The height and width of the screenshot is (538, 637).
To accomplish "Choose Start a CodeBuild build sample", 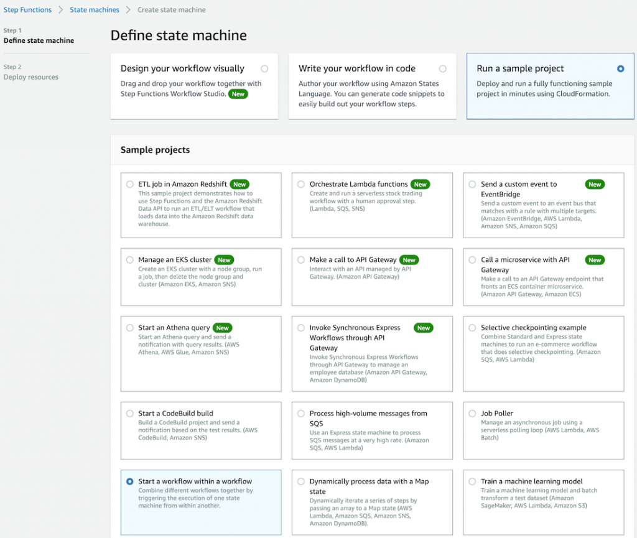I will 129,413.
